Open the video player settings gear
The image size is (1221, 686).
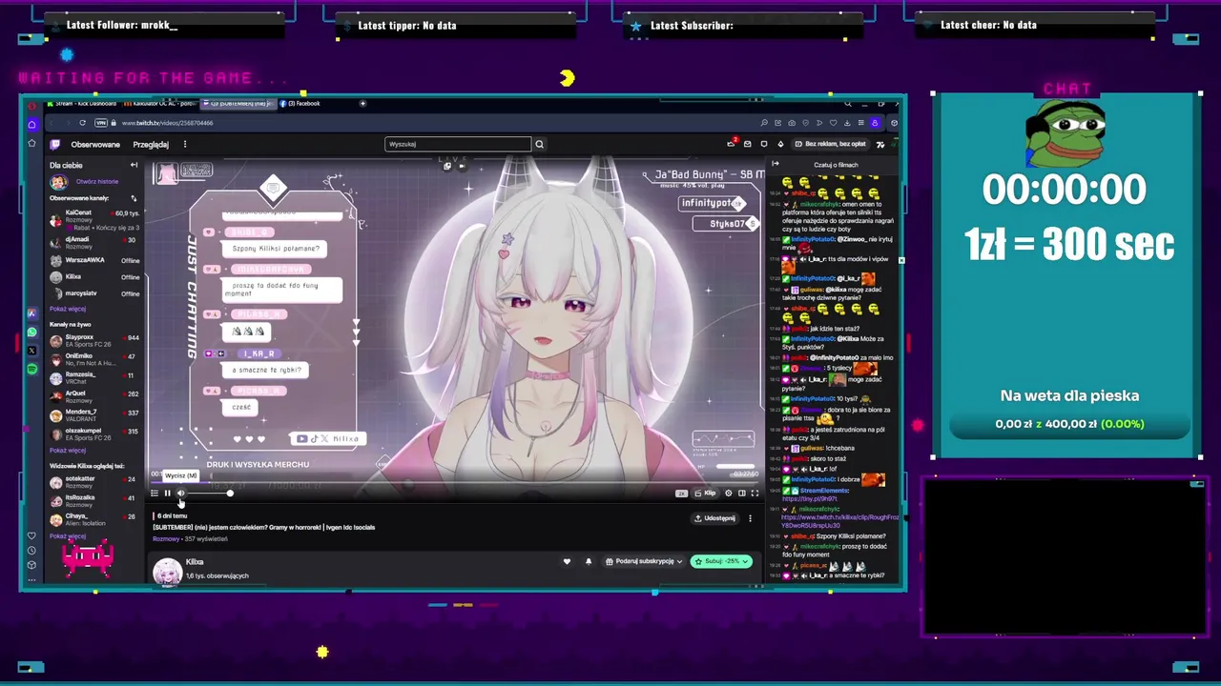point(729,493)
